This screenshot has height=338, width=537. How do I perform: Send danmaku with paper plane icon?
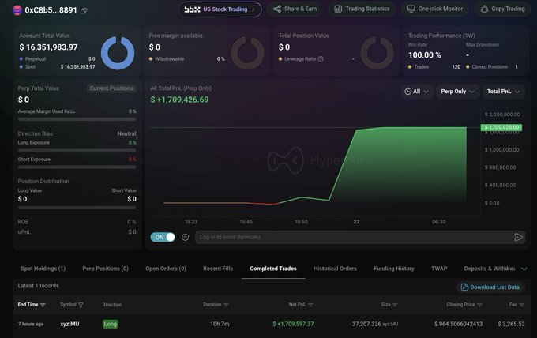pos(519,237)
